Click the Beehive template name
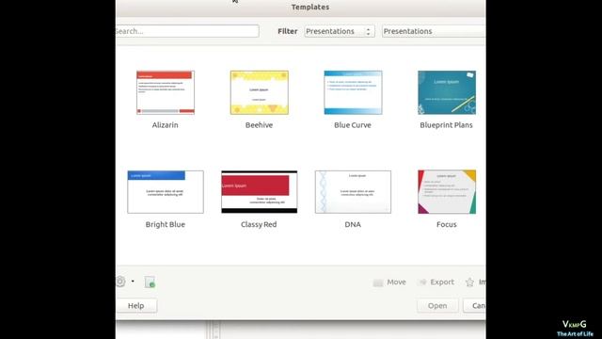The height and width of the screenshot is (339, 602). tap(260, 125)
